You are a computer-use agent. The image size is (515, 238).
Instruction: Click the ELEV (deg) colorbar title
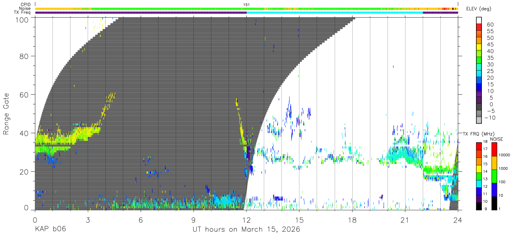pos(479,8)
